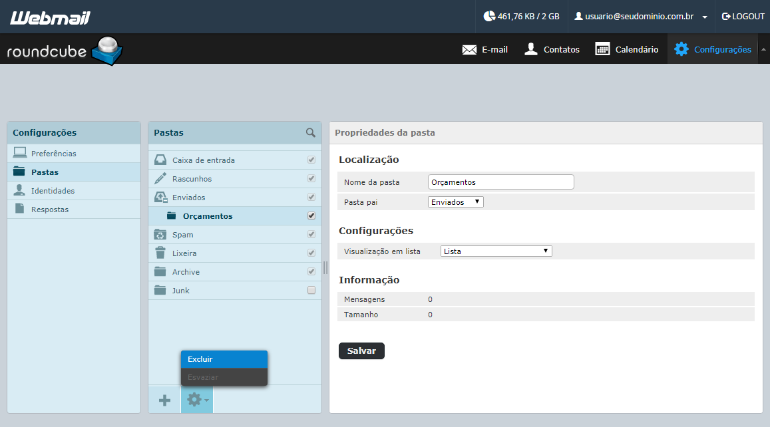Go to Contatos person icon
770x427 pixels.
click(x=531, y=49)
